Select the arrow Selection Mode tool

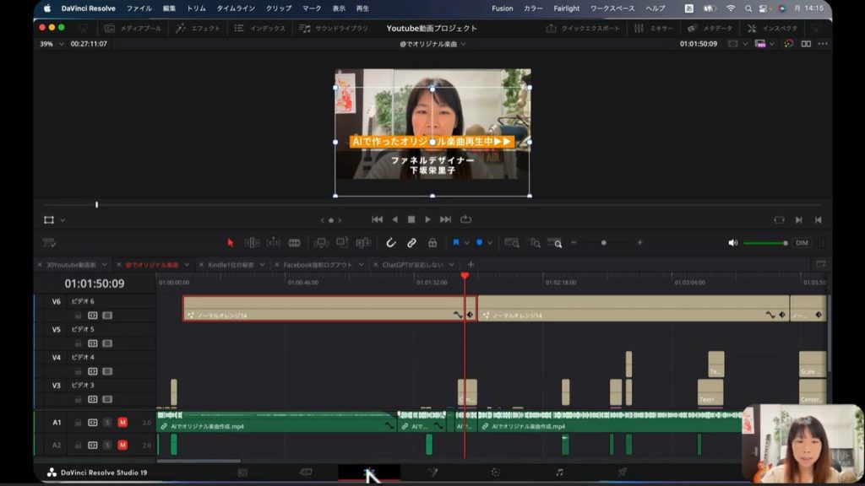pyautogui.click(x=231, y=243)
